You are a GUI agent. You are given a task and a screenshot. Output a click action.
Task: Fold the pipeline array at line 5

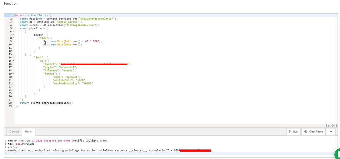pyautogui.click(x=13, y=28)
